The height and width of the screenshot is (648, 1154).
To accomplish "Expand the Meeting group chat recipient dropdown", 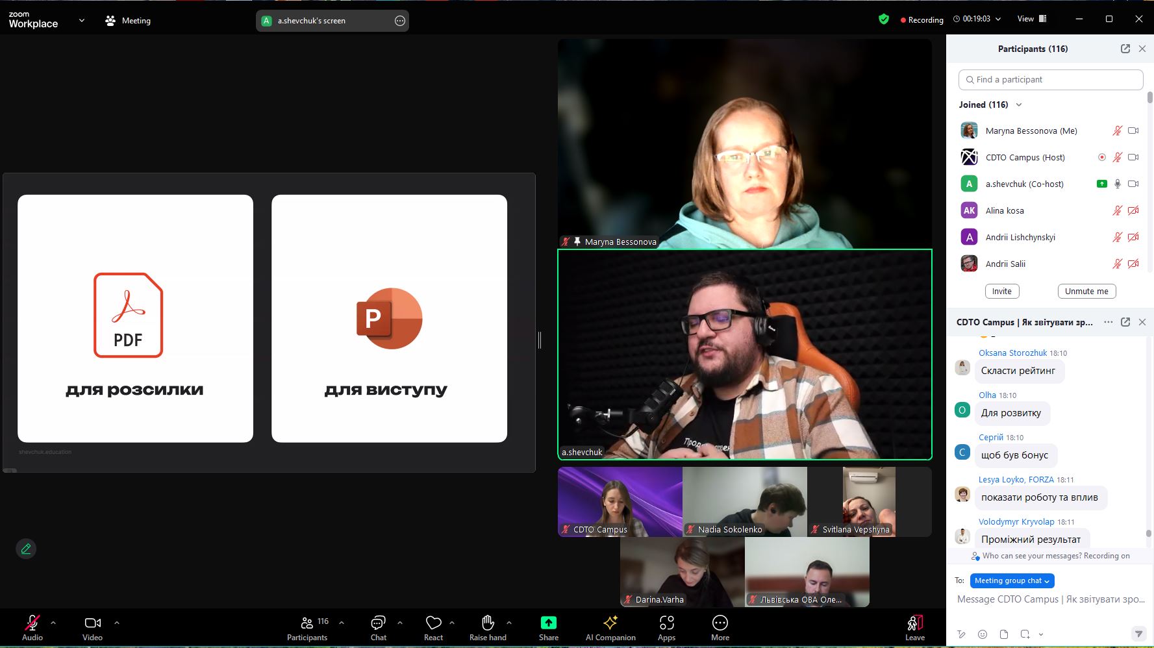I will (x=1012, y=580).
